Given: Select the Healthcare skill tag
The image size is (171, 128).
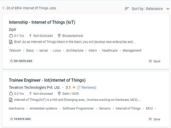Looking at the screenshot, I should [110, 51].
